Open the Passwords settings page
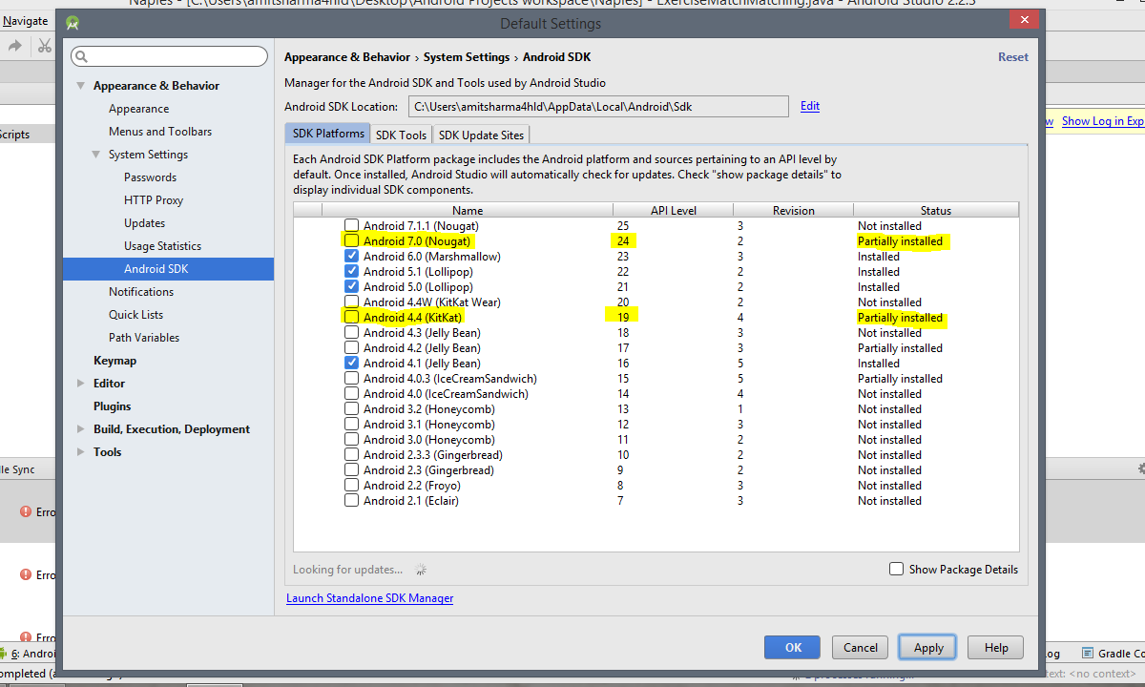The height and width of the screenshot is (687, 1145). point(150,177)
